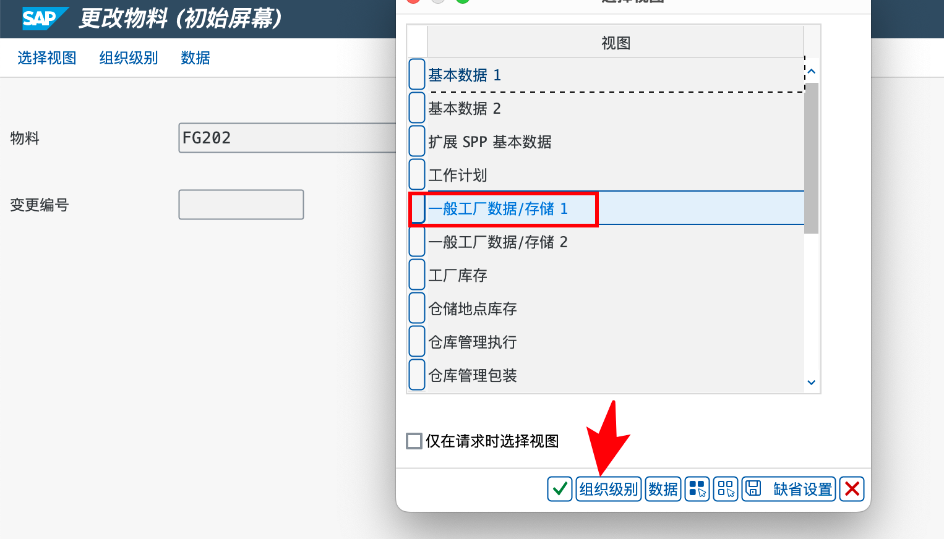Click scroll down arrow in view list

(x=812, y=383)
